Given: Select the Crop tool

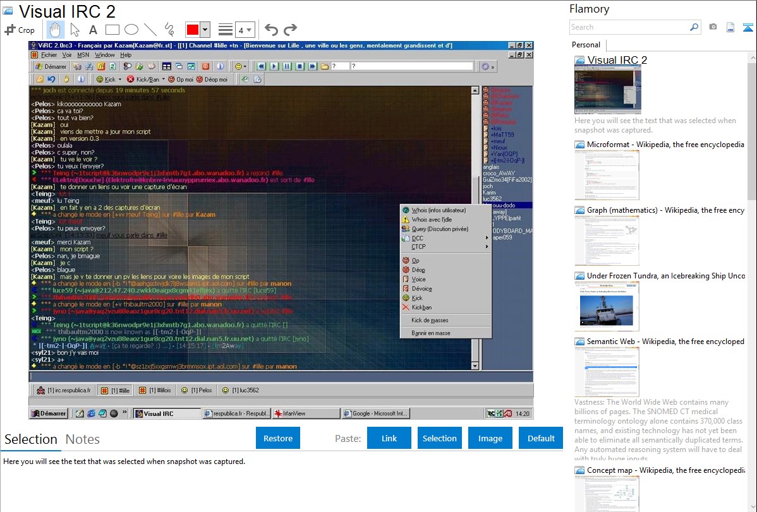Looking at the screenshot, I should click(20, 30).
